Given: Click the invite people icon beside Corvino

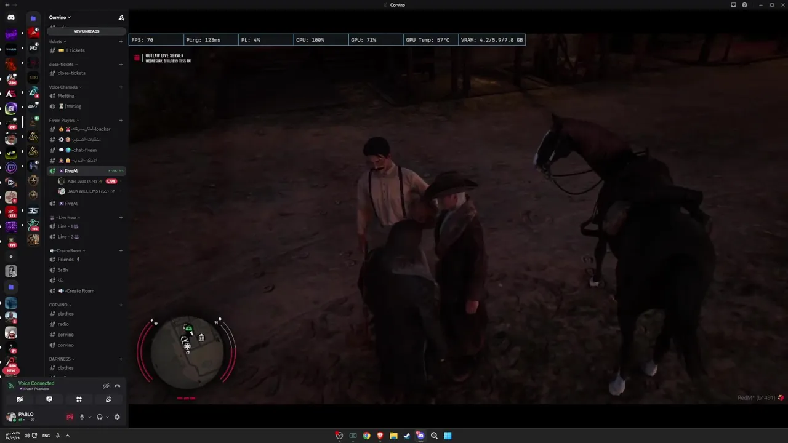Looking at the screenshot, I should click(x=121, y=17).
